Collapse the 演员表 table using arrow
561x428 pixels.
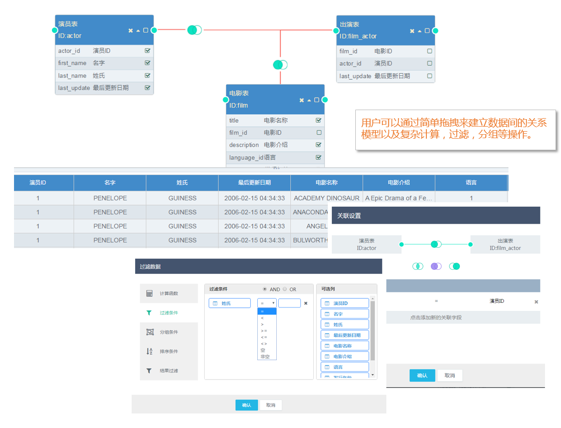click(138, 31)
